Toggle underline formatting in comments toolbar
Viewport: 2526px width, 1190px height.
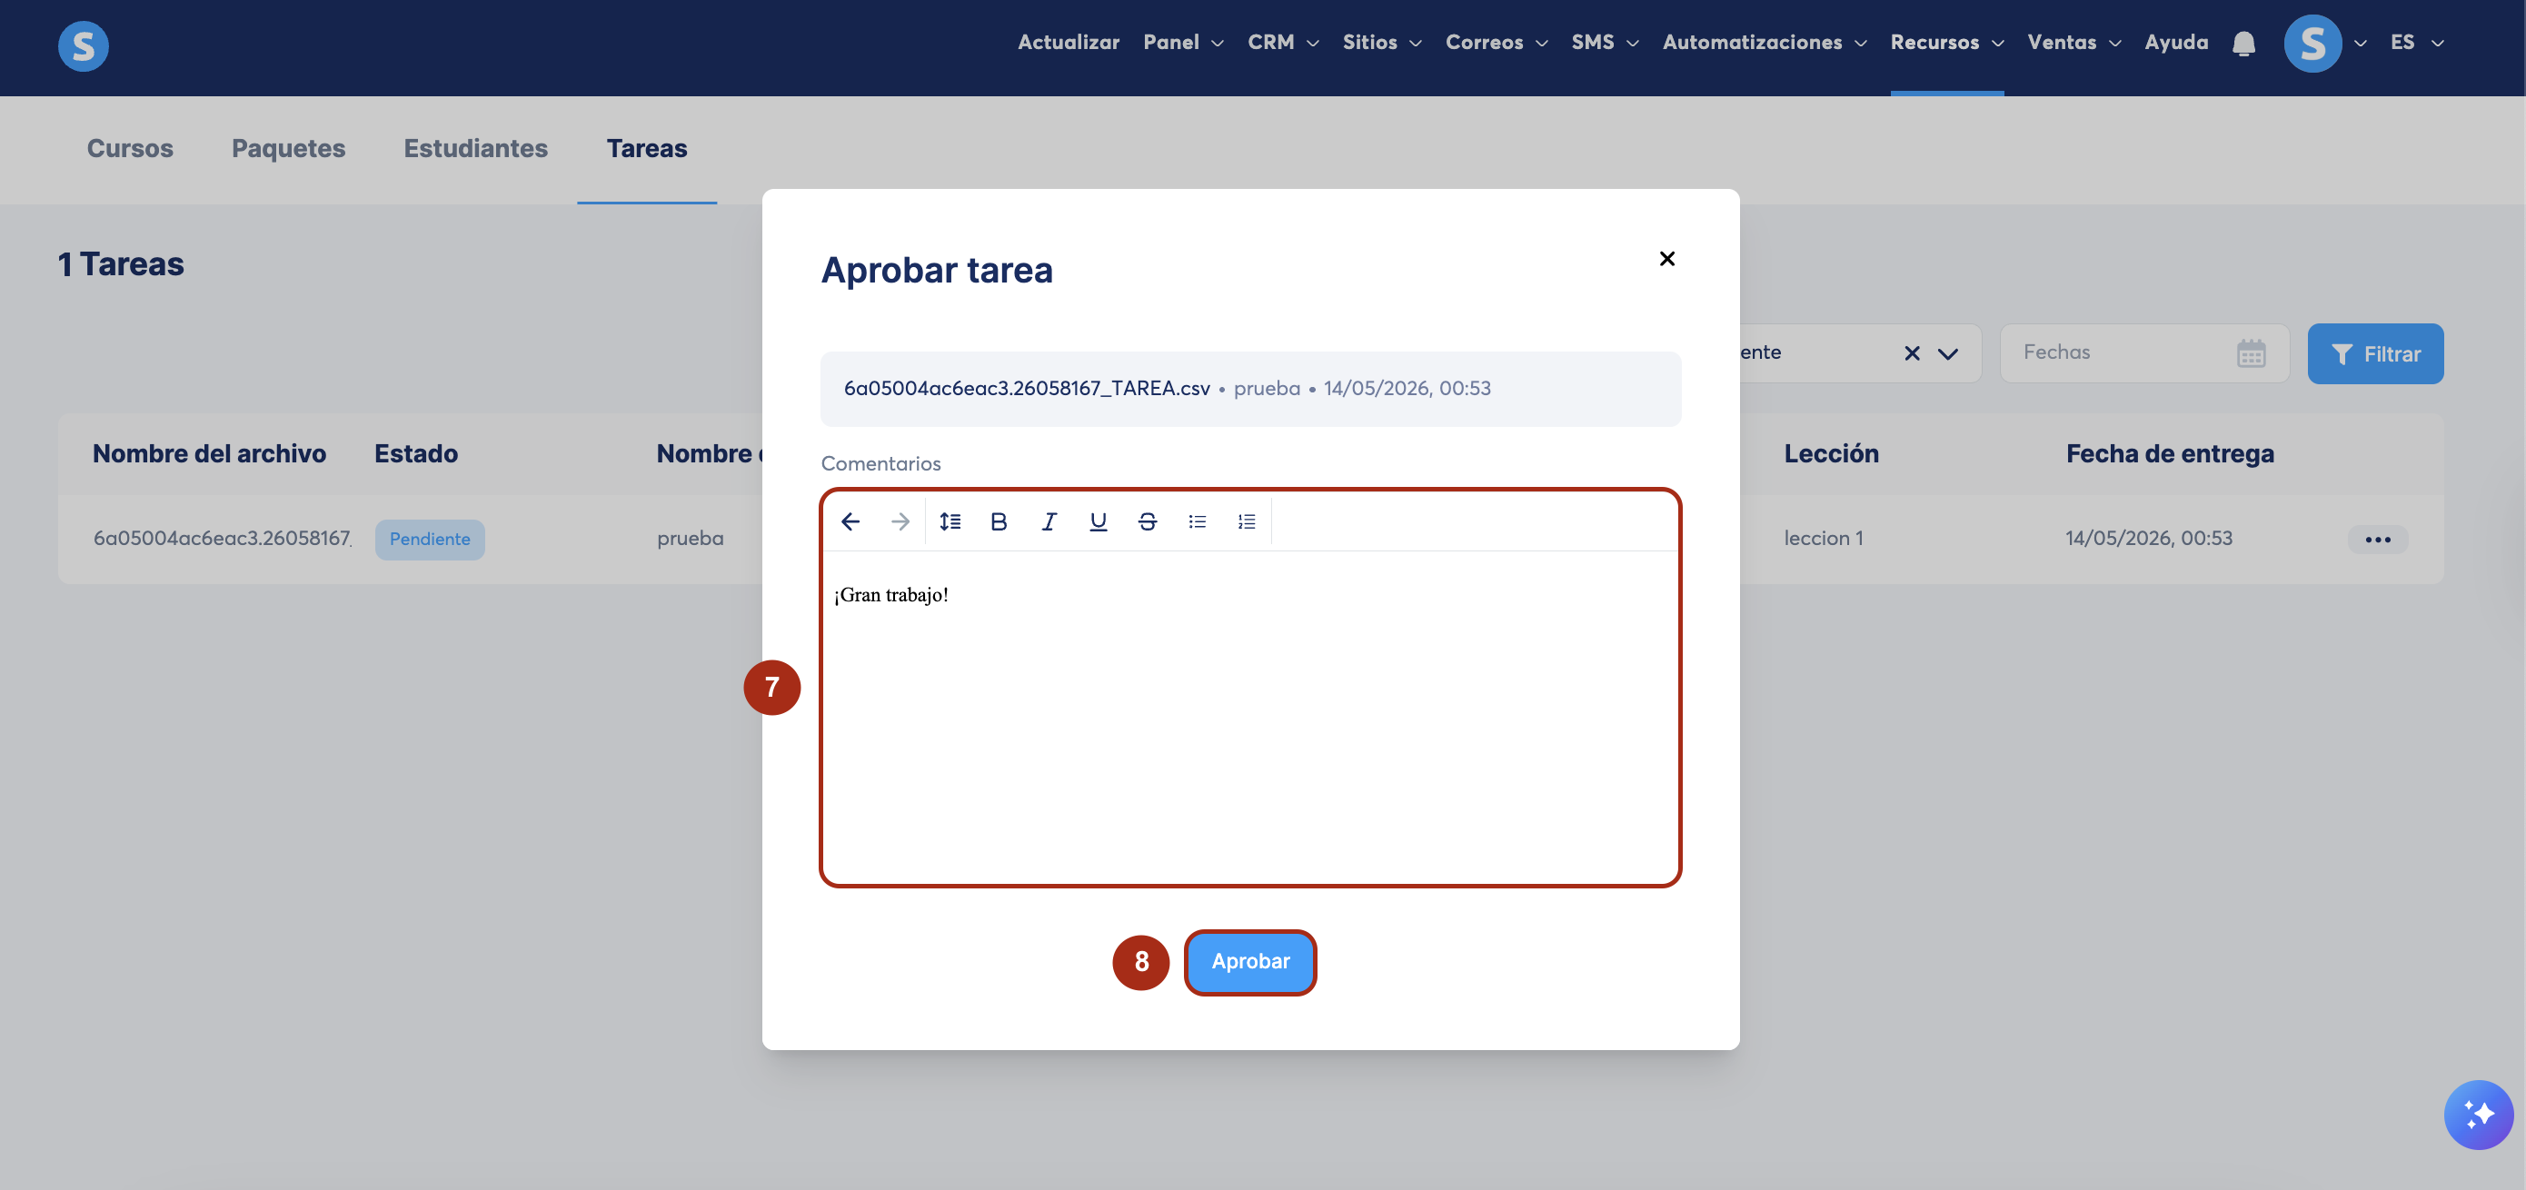pyautogui.click(x=1099, y=521)
